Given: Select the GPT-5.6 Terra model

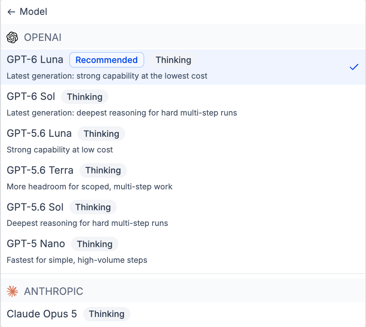Looking at the screenshot, I should click(x=183, y=178).
